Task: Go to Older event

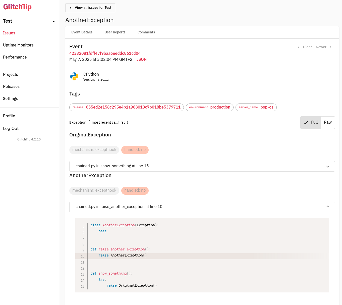Action: point(305,47)
